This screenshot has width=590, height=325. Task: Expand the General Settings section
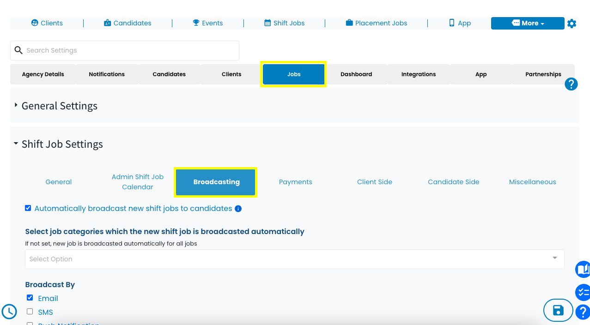pyautogui.click(x=60, y=106)
